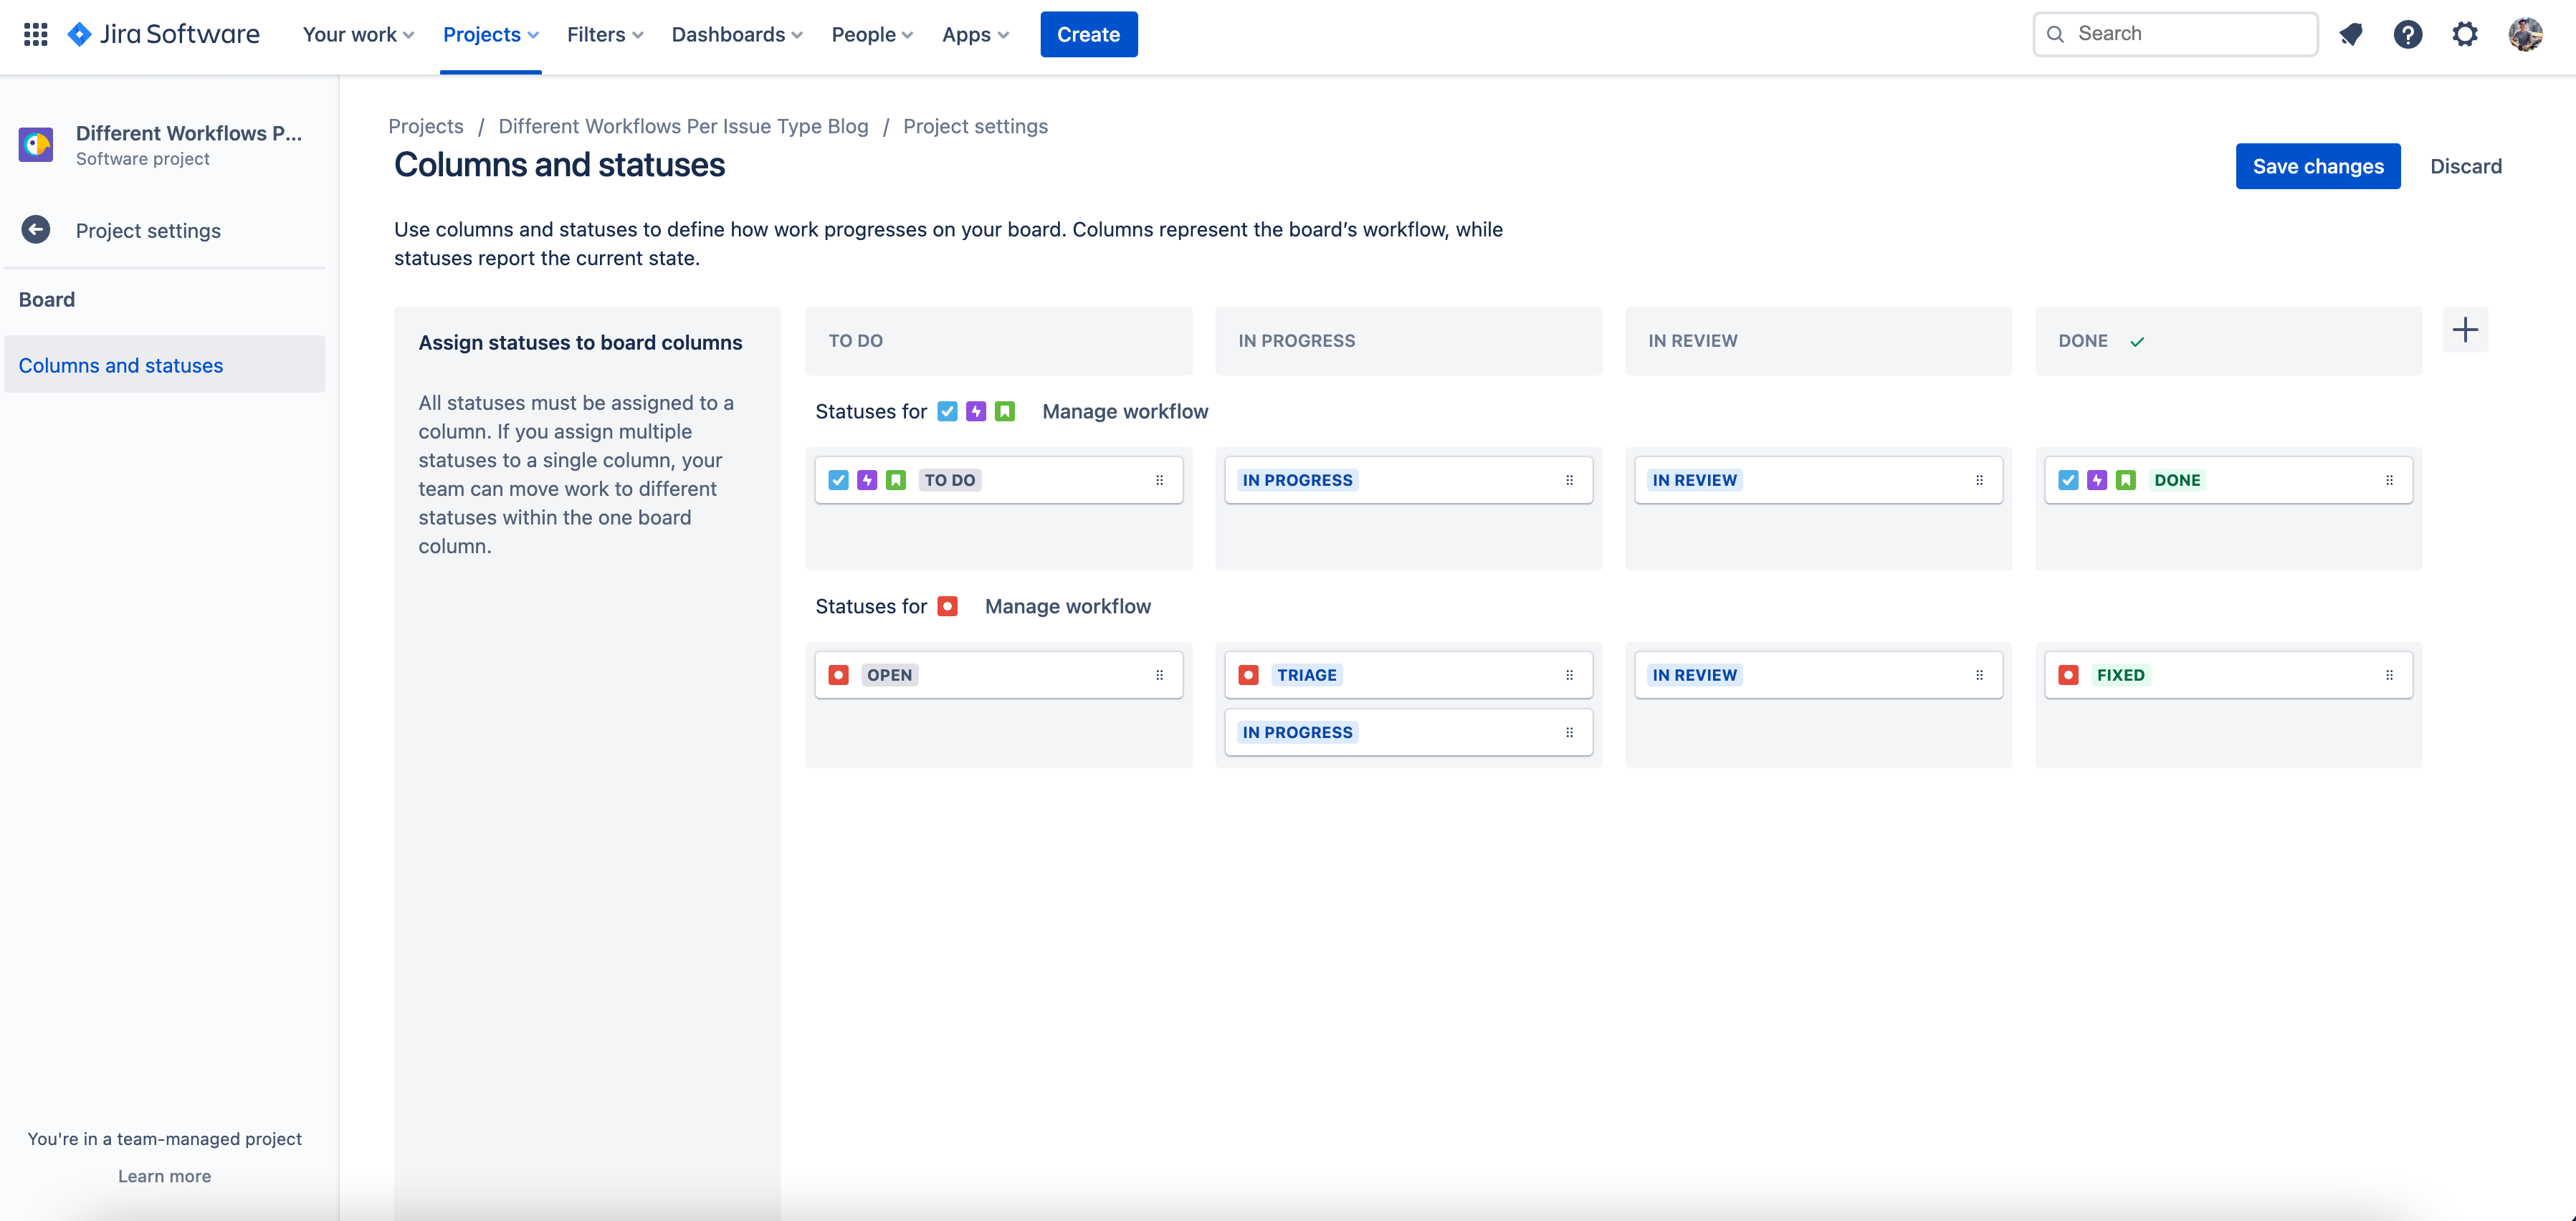2576x1221 pixels.
Task: Switch to Board in the sidebar
Action: point(46,298)
